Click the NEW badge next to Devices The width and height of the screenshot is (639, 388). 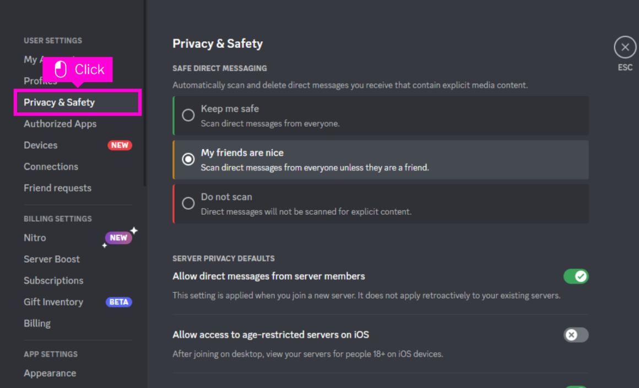(120, 145)
